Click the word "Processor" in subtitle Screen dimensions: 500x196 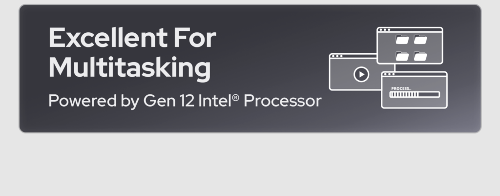pos(282,101)
